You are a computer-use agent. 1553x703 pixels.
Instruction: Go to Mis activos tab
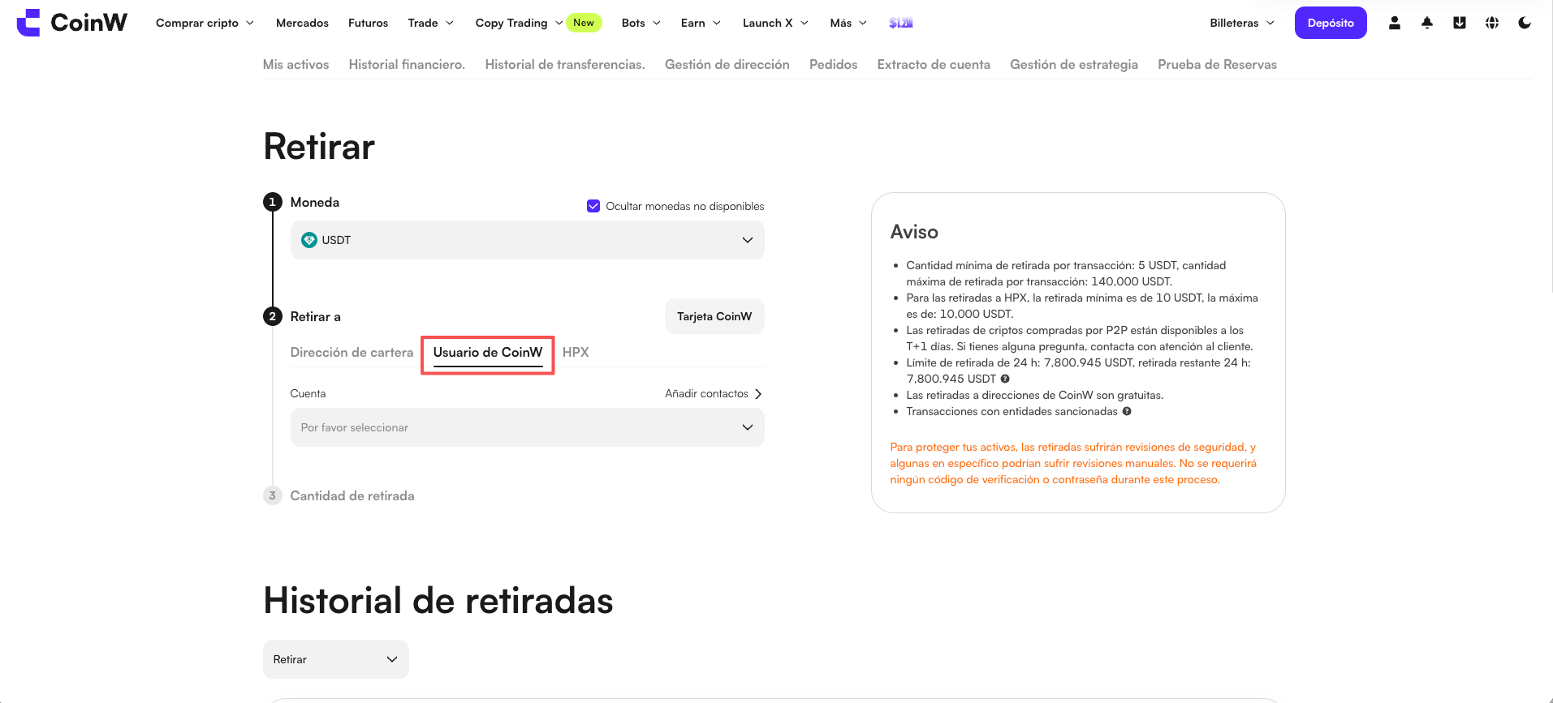(x=296, y=65)
